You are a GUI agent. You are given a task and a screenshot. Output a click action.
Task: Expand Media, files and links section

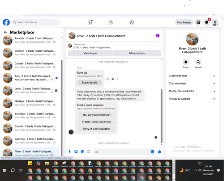192,91
